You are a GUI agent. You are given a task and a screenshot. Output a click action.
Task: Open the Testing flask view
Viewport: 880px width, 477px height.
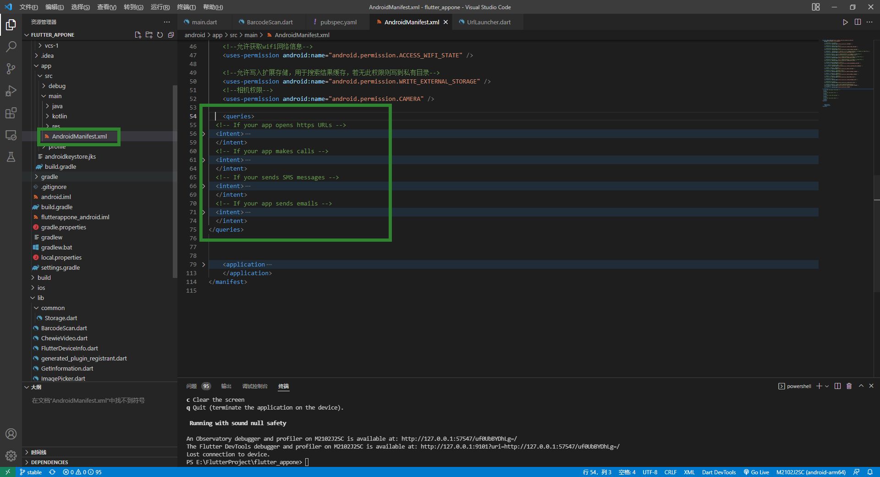click(x=11, y=157)
